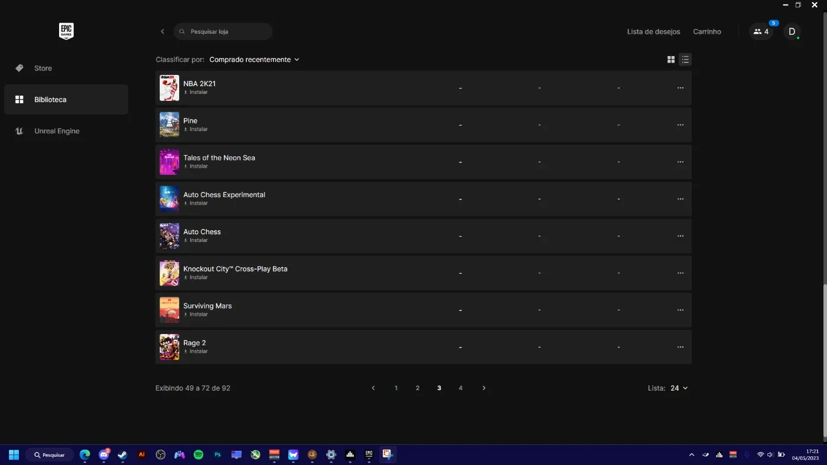Install Surviving Mars
This screenshot has height=465, width=827.
click(196, 315)
